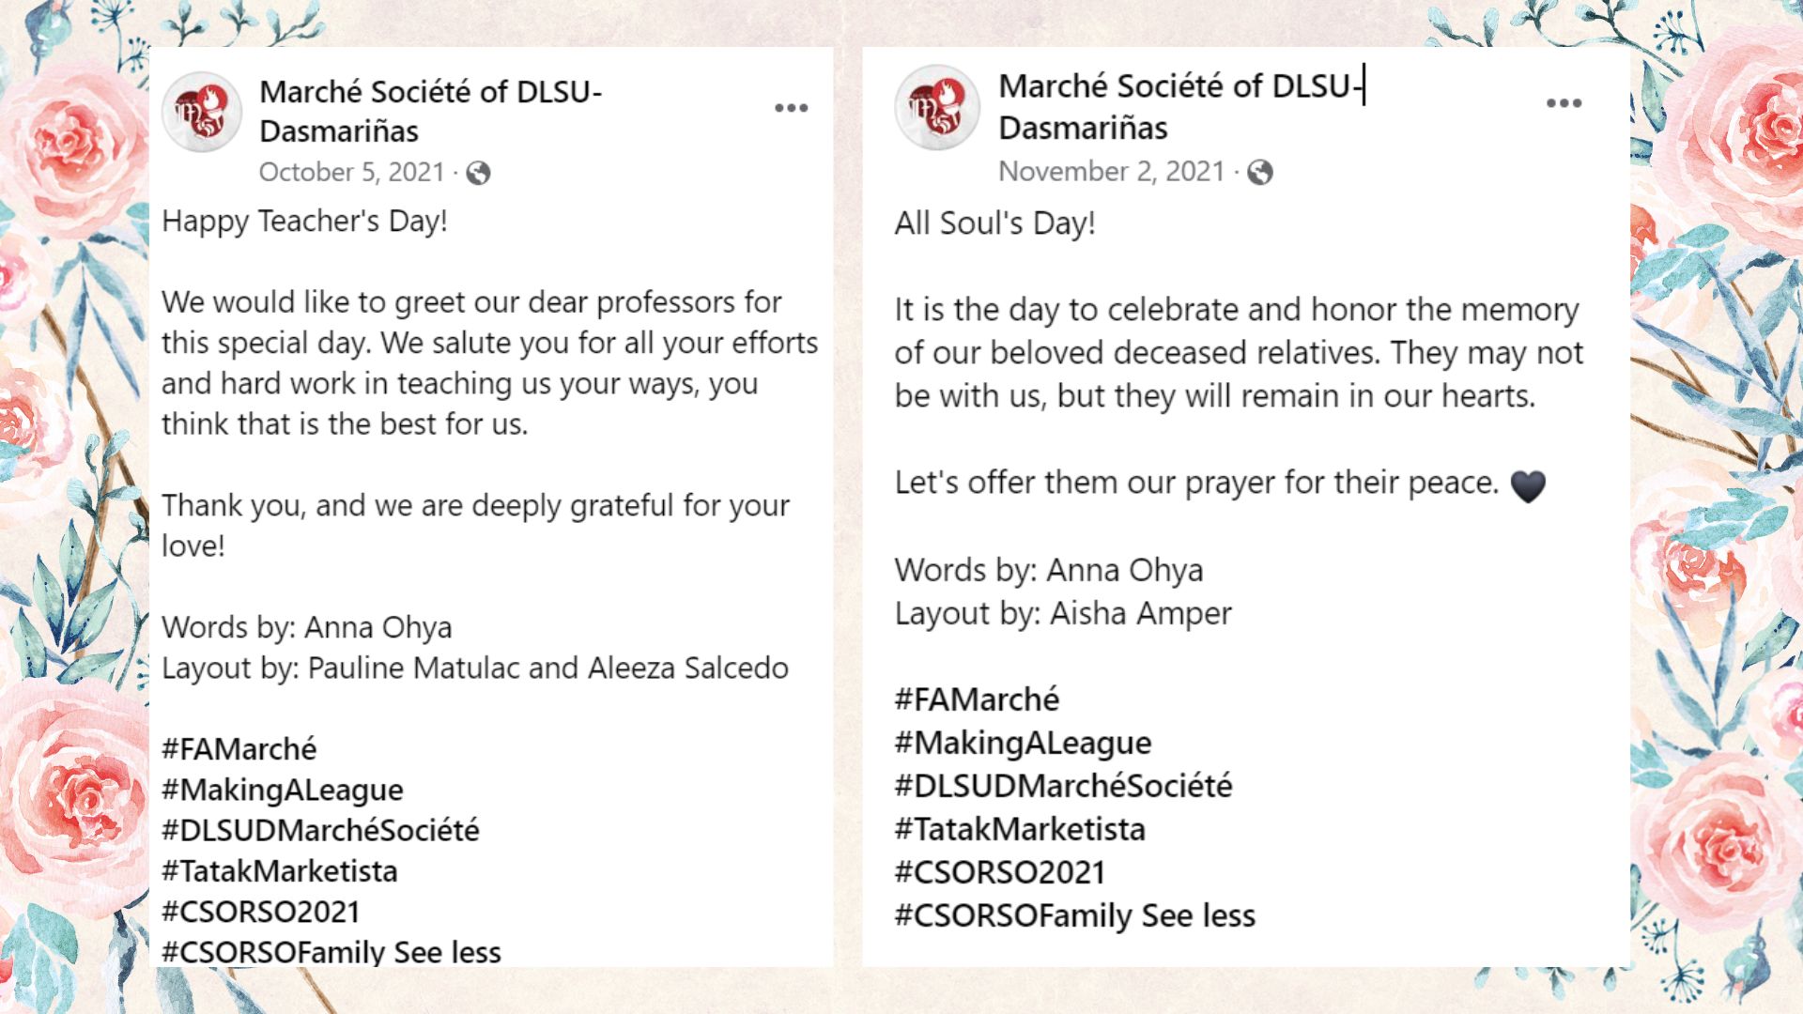Click the public globe icon beside November 2, 2021
1803x1014 pixels.
1259,172
